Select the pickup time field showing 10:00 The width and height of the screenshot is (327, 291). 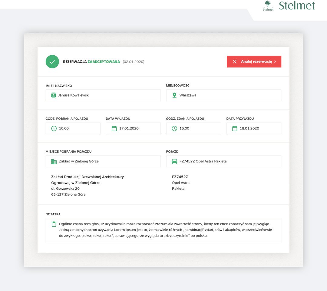point(73,128)
